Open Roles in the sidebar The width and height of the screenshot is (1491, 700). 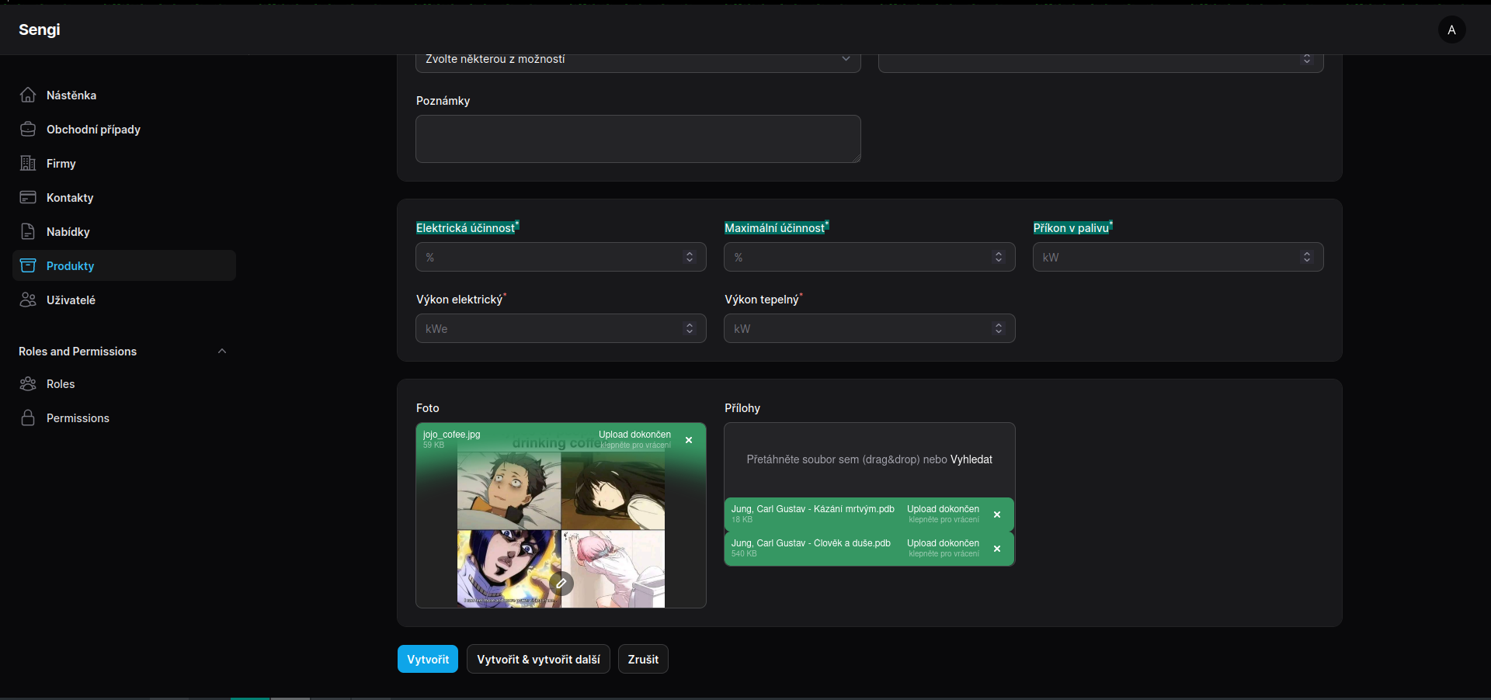[x=124, y=383]
